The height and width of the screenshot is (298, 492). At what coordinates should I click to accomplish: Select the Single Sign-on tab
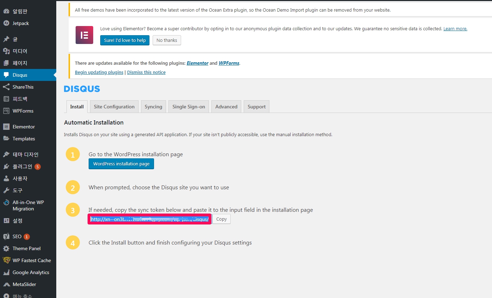pyautogui.click(x=189, y=107)
